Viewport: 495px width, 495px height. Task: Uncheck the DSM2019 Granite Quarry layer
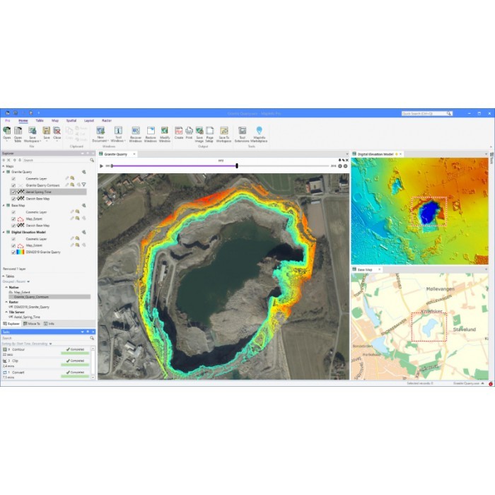[x=13, y=252]
